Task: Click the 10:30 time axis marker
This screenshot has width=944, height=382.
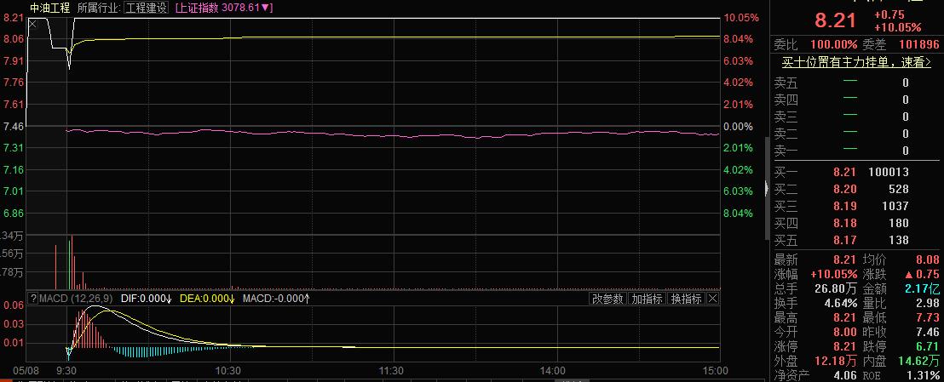Action: point(228,371)
